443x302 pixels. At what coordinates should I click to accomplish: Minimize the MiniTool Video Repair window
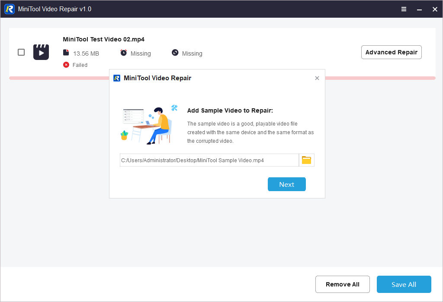[x=419, y=9]
